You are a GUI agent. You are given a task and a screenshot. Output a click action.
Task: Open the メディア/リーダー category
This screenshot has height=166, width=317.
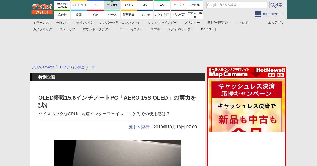(x=180, y=29)
